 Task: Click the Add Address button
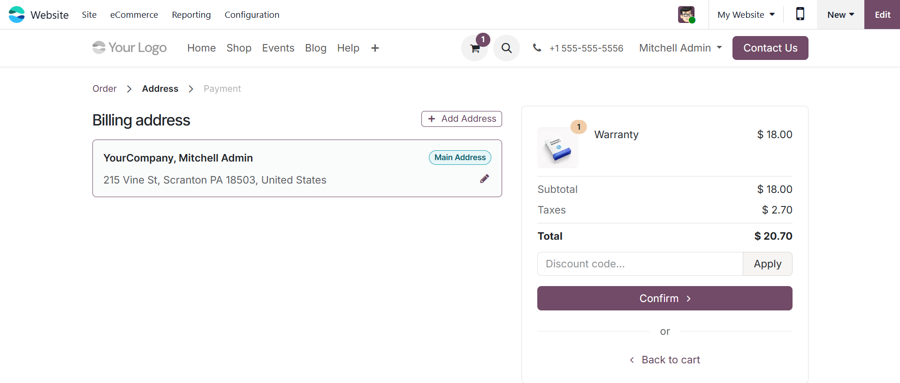pyautogui.click(x=462, y=119)
